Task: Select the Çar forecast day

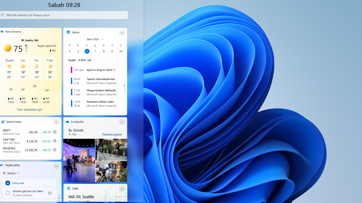Action: point(23,68)
